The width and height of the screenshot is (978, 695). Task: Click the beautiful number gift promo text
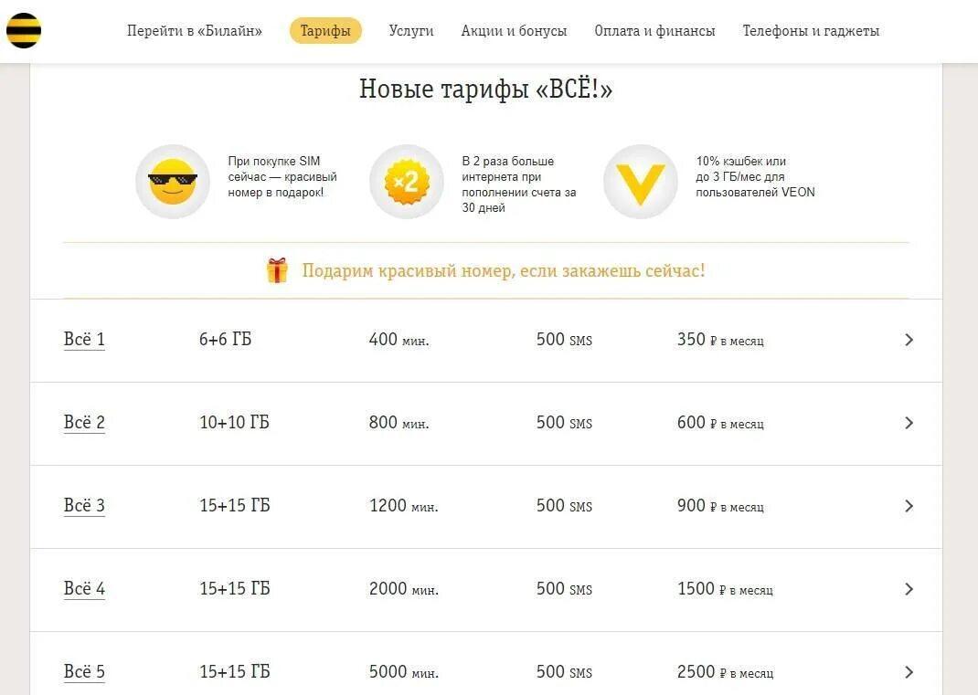(x=503, y=271)
